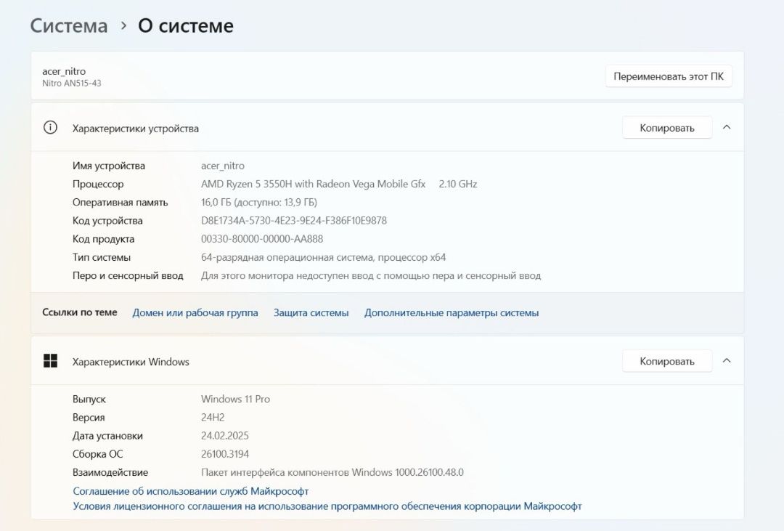Select the Характеристики Windows header text

tap(131, 362)
